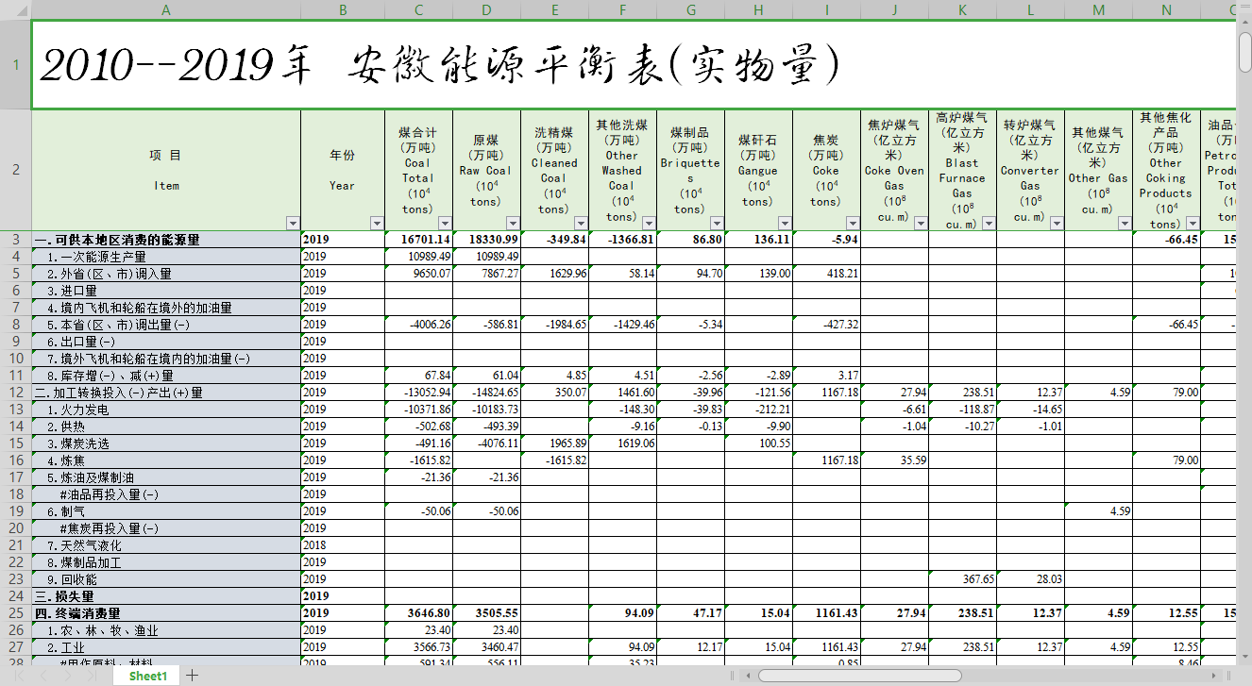Open the 焦炭 Coke filter dropdown
Viewport: 1252px width, 686px height.
[x=853, y=224]
